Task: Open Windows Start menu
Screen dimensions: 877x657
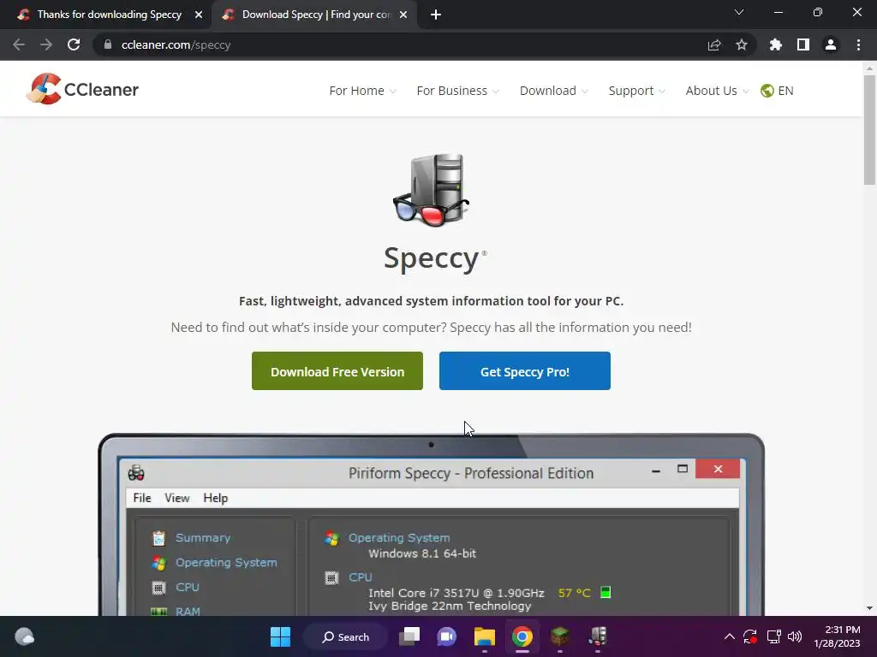Action: (280, 636)
